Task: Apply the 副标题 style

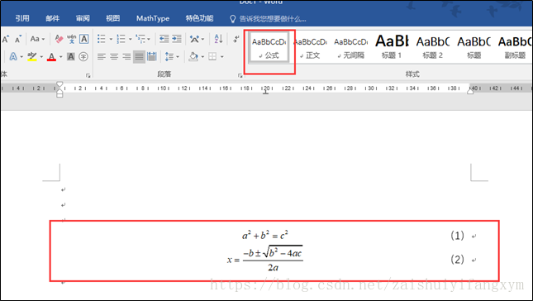Action: tap(515, 47)
